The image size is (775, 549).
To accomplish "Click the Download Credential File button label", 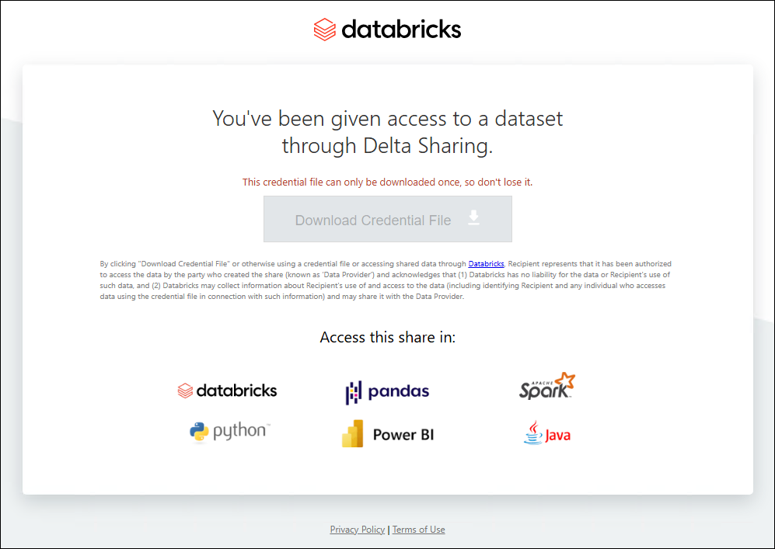I will 372,221.
